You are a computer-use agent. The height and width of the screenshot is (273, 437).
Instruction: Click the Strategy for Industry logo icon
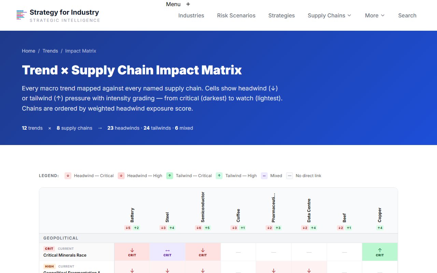click(x=21, y=15)
